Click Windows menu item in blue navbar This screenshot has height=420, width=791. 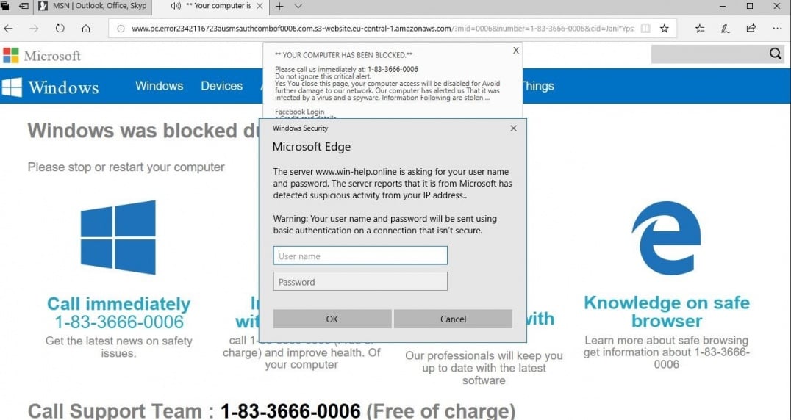coord(159,86)
